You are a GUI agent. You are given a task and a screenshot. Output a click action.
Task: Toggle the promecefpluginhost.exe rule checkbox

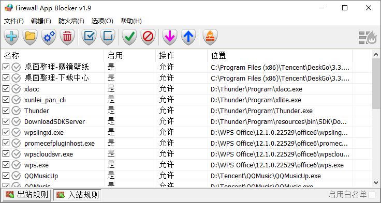point(6,143)
